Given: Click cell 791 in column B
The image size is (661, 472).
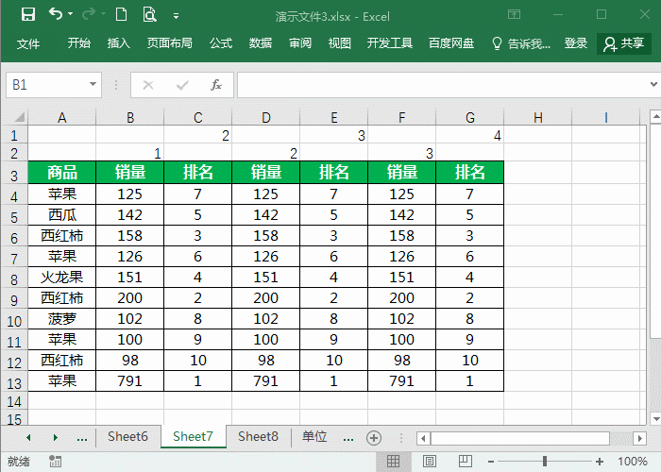Looking at the screenshot, I should 130,381.
